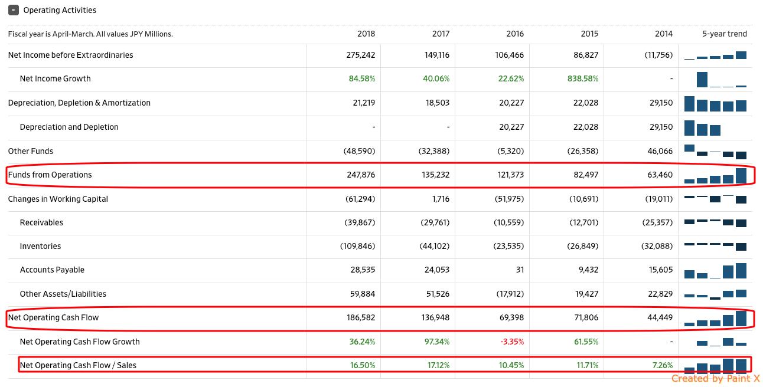Click the Net Operating Cash Flow label
The image size is (763, 387).
[53, 317]
